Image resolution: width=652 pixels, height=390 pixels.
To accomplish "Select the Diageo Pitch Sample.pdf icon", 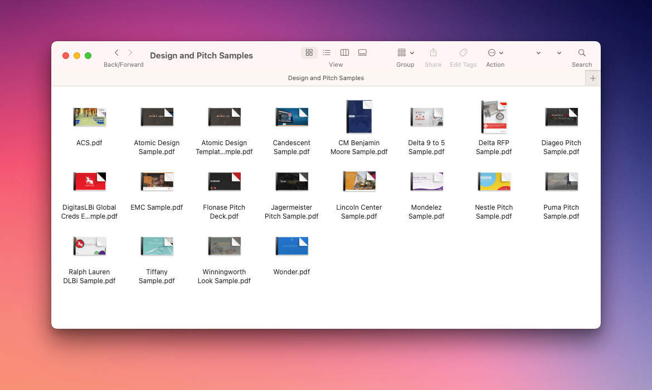I will coord(561,117).
